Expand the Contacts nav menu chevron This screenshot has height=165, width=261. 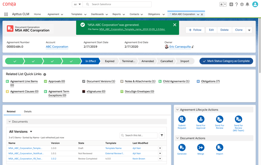coord(142,14)
